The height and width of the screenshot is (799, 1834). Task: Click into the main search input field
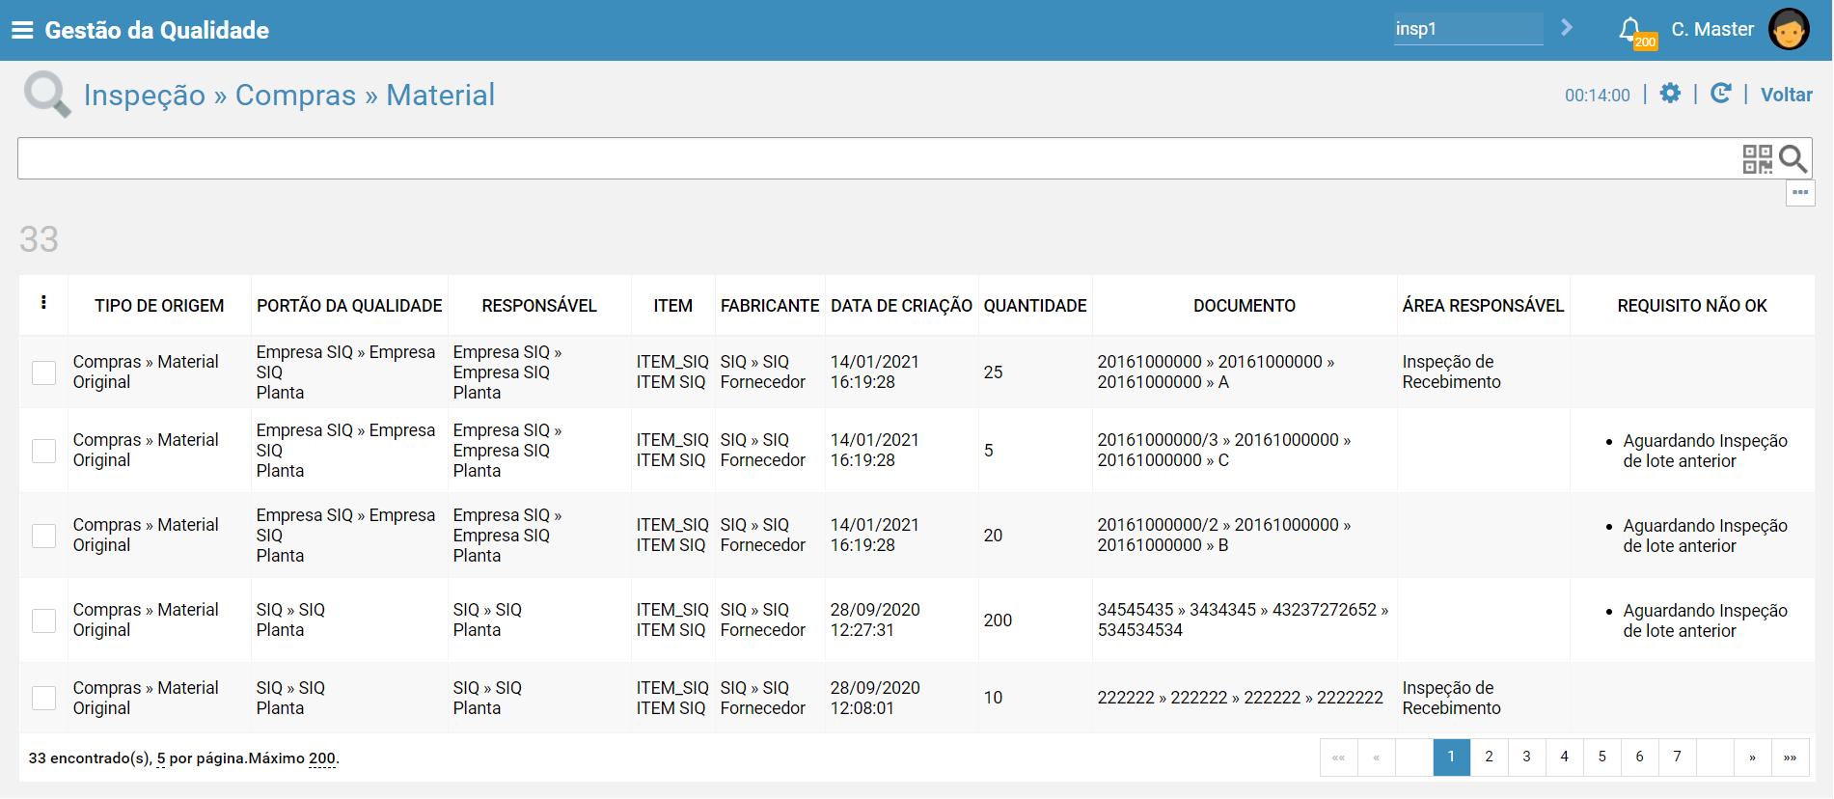coord(878,158)
